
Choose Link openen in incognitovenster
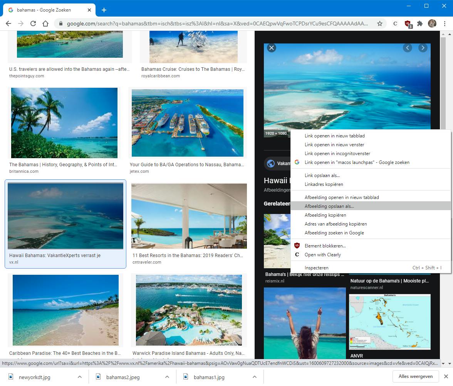(x=371, y=154)
